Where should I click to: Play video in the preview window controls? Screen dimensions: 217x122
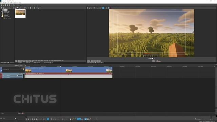tap(149, 58)
